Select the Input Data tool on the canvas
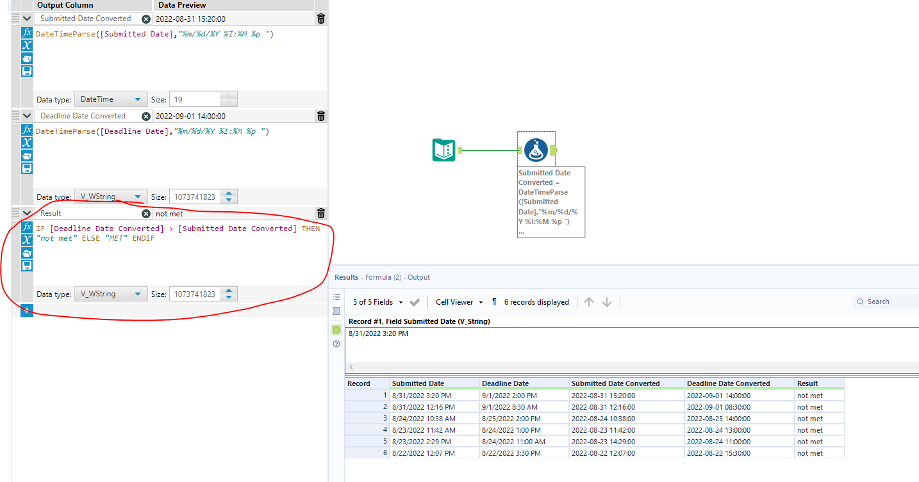The height and width of the screenshot is (482, 919). pos(444,150)
